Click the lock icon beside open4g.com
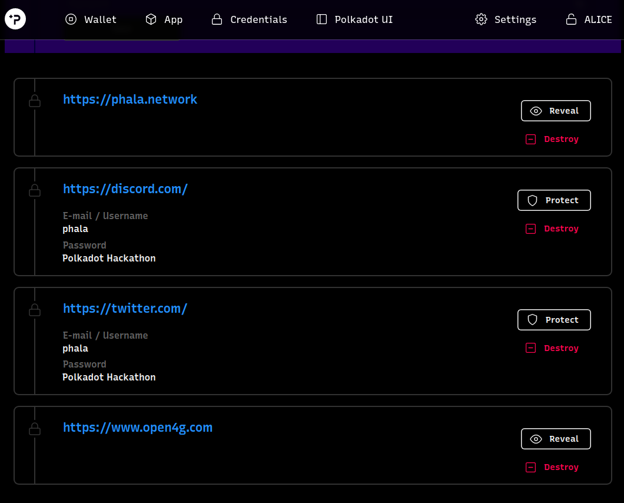This screenshot has width=624, height=503. [x=35, y=429]
